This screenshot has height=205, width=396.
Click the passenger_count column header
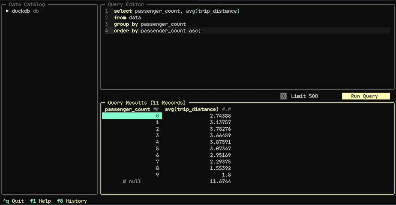pyautogui.click(x=127, y=109)
